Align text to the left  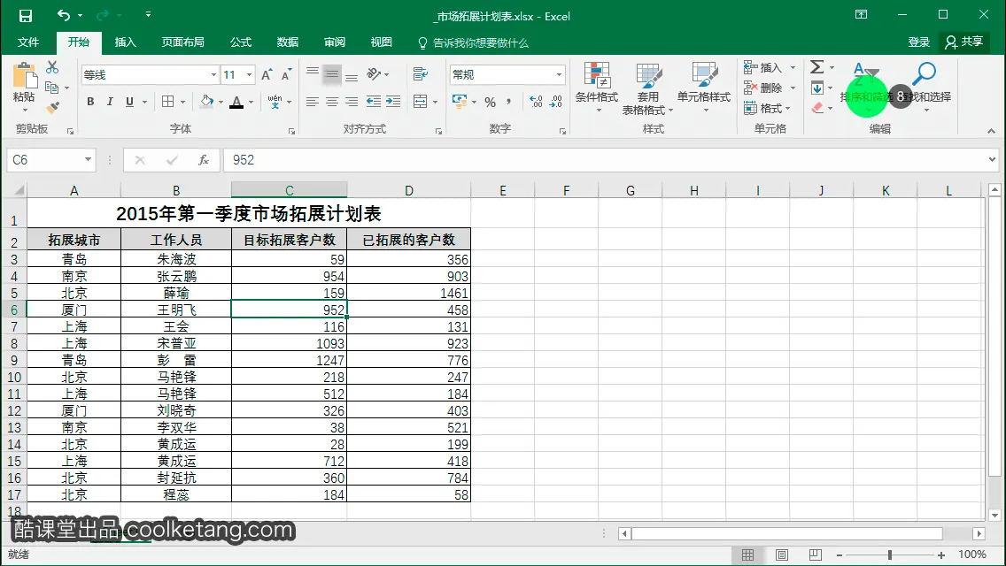(312, 102)
